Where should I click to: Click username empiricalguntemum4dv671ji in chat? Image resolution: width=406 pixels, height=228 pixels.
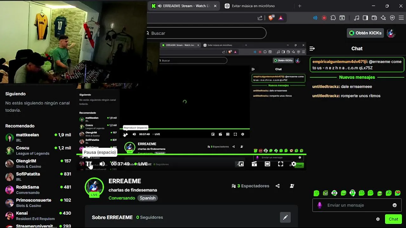click(x=339, y=62)
